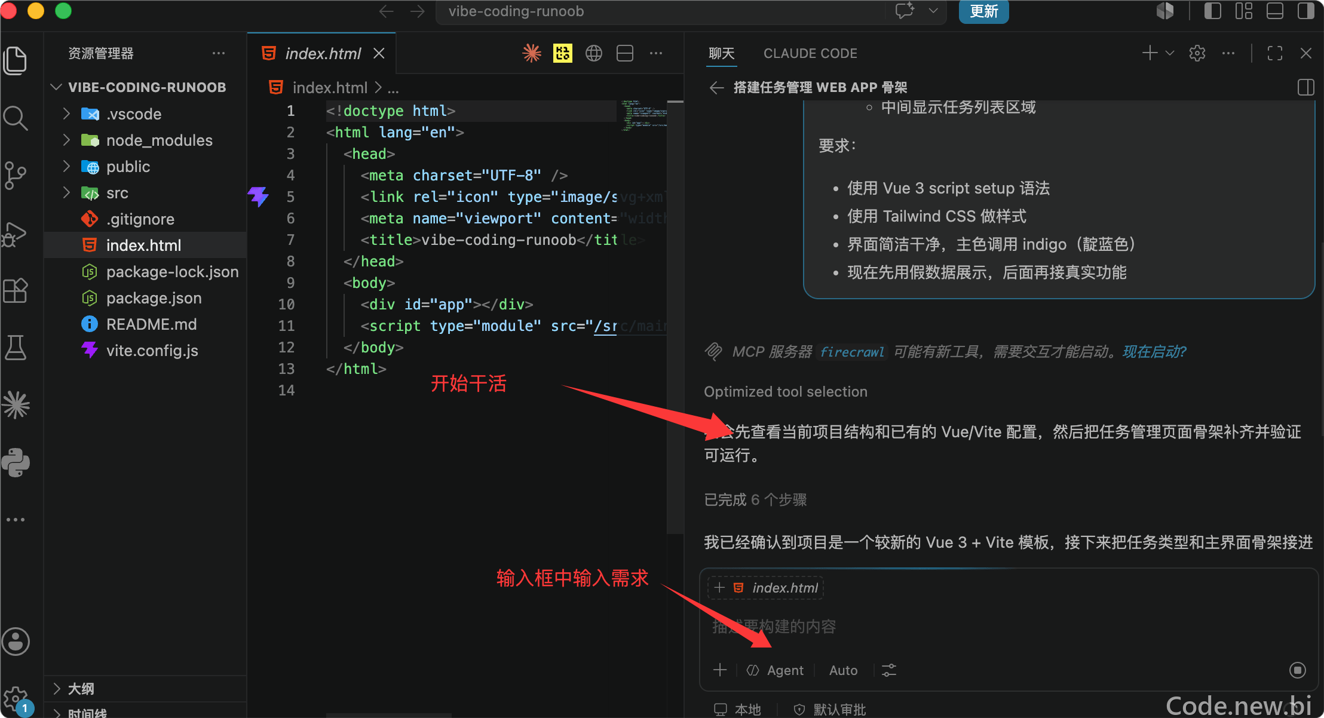This screenshot has height=718, width=1324.
Task: Open chat panel more options ellipsis
Action: (x=1228, y=54)
